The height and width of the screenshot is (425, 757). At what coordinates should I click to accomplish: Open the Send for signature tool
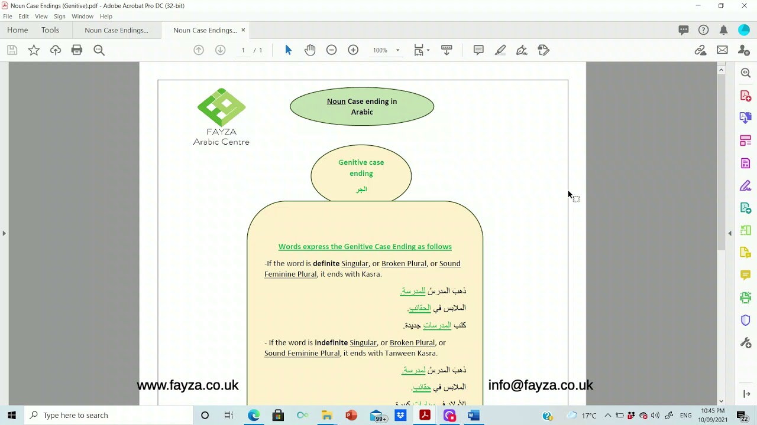[746, 208]
